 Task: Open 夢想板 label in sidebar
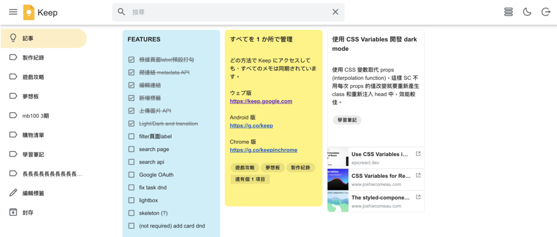click(x=44, y=96)
